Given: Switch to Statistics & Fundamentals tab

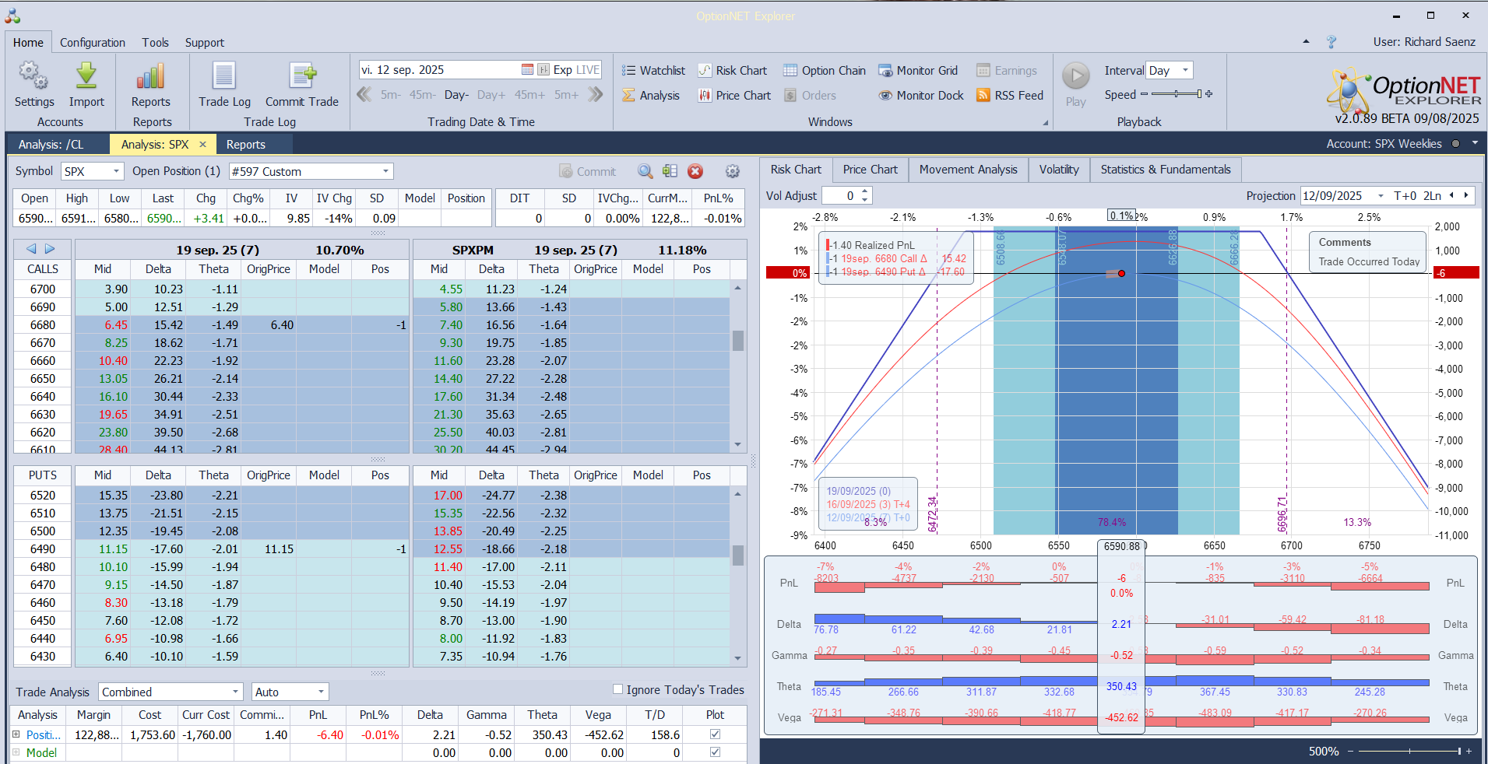Looking at the screenshot, I should [x=1166, y=170].
